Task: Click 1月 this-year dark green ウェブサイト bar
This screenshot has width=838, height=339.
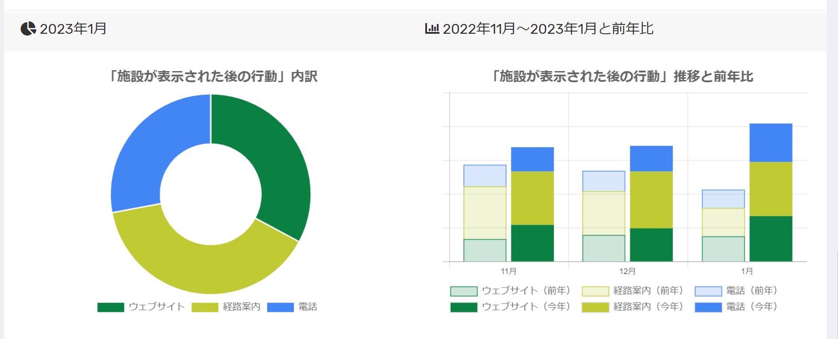Action: point(771,239)
